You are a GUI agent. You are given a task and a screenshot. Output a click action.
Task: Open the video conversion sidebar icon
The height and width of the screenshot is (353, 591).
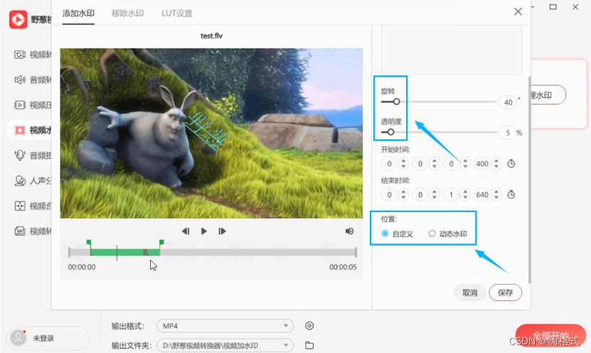pyautogui.click(x=20, y=55)
